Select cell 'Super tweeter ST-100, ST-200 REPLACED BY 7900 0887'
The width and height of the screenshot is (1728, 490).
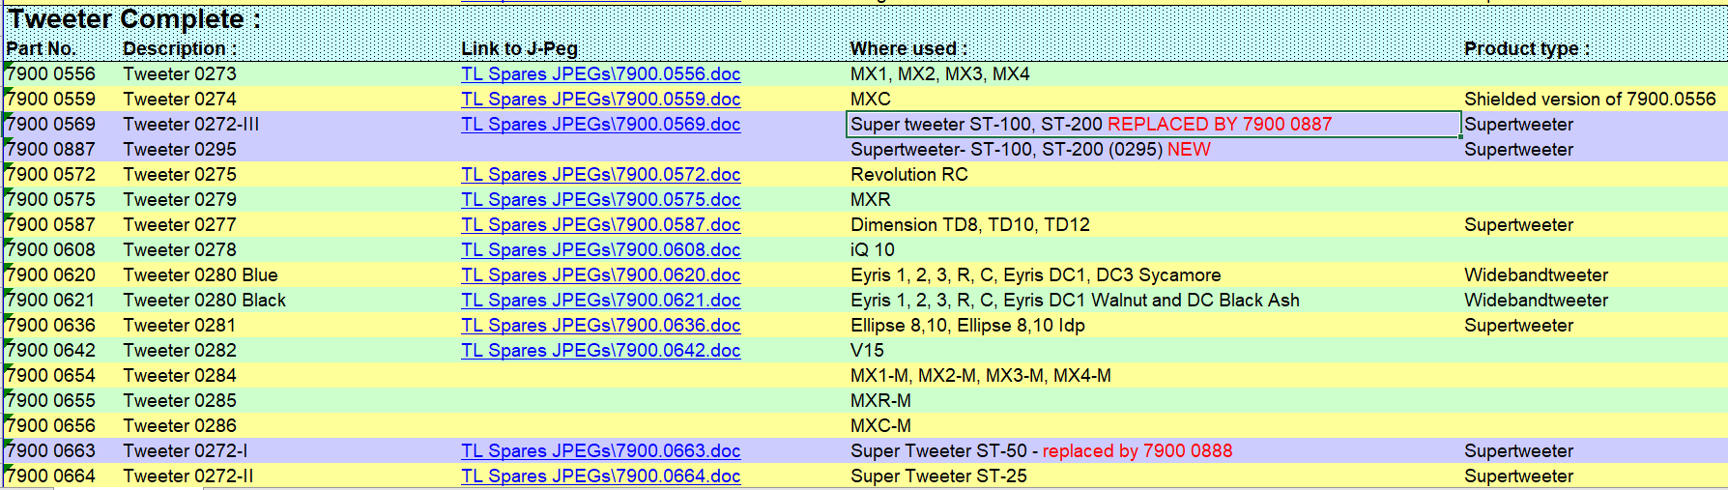click(1154, 125)
